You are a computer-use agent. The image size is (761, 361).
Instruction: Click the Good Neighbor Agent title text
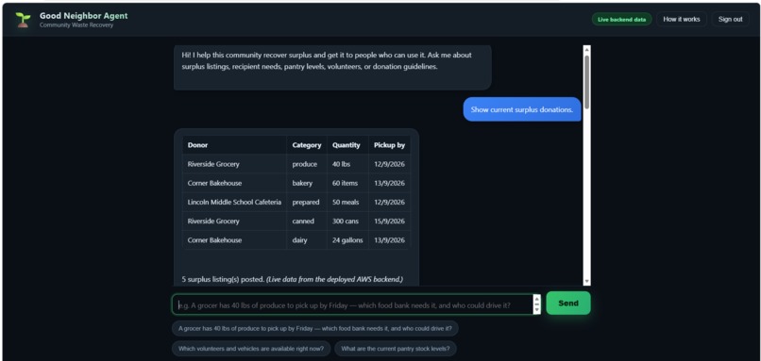[x=84, y=15]
